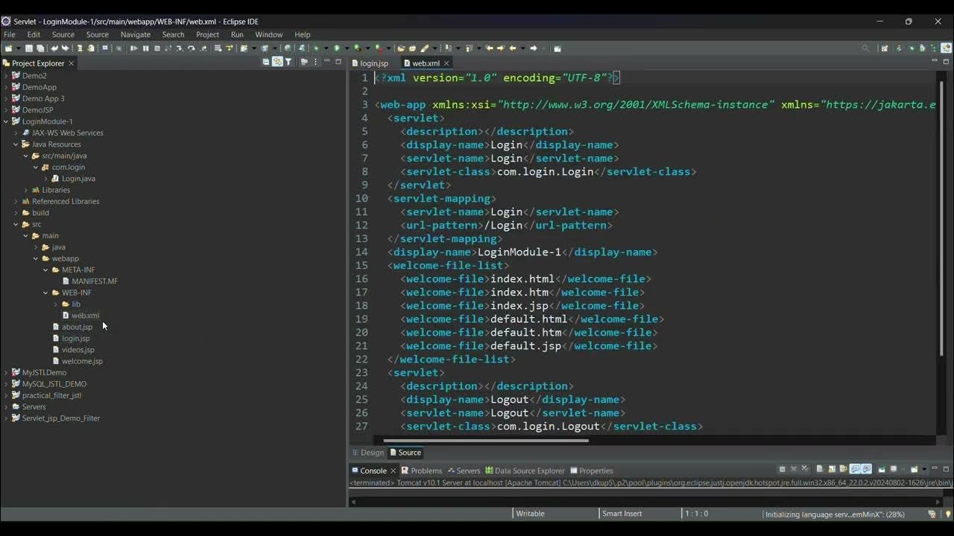Click Clear Console icon
This screenshot has width=954, height=536.
(819, 469)
